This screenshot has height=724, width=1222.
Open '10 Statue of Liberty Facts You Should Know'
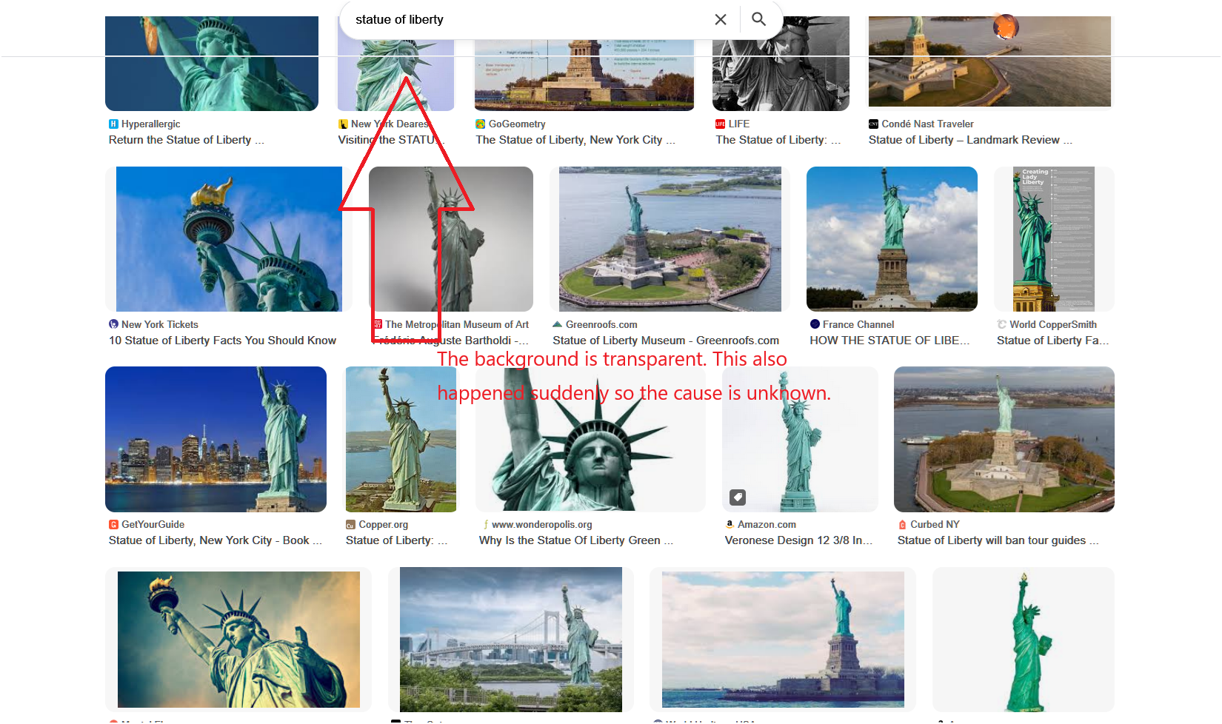click(222, 341)
